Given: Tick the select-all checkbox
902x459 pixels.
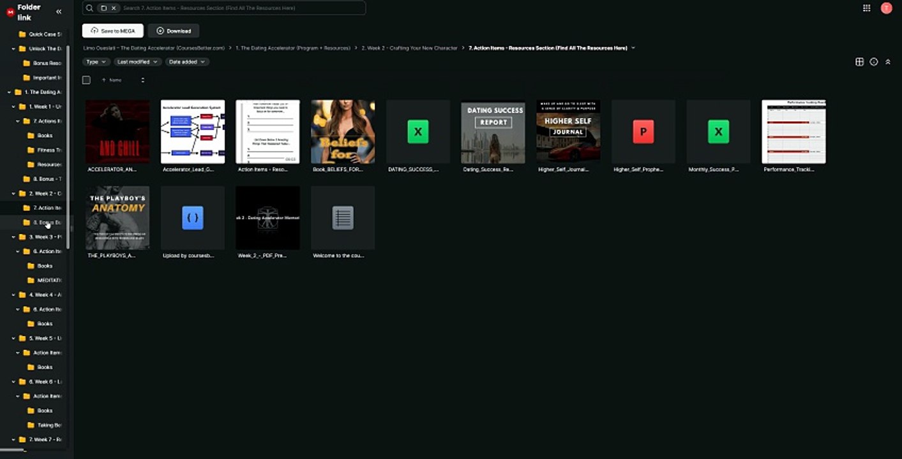Looking at the screenshot, I should click(86, 80).
